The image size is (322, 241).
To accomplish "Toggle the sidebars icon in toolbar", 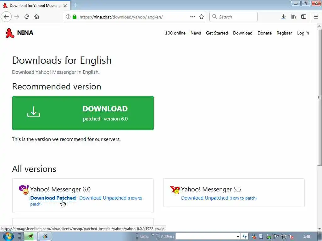I will coord(304,17).
